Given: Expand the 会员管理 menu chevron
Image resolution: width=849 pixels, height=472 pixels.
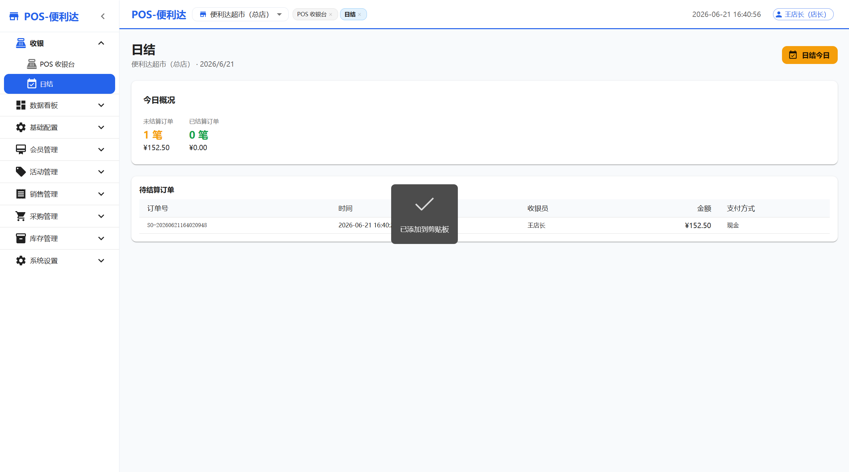Looking at the screenshot, I should [x=101, y=149].
